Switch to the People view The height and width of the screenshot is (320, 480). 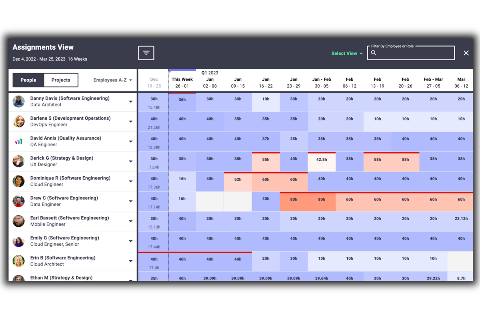[28, 80]
